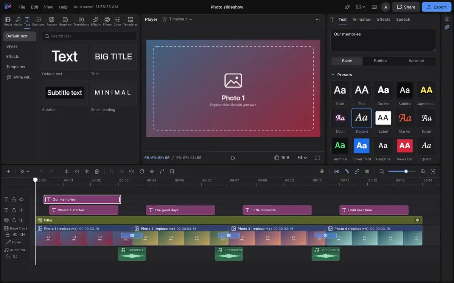Open the View menu

click(48, 7)
